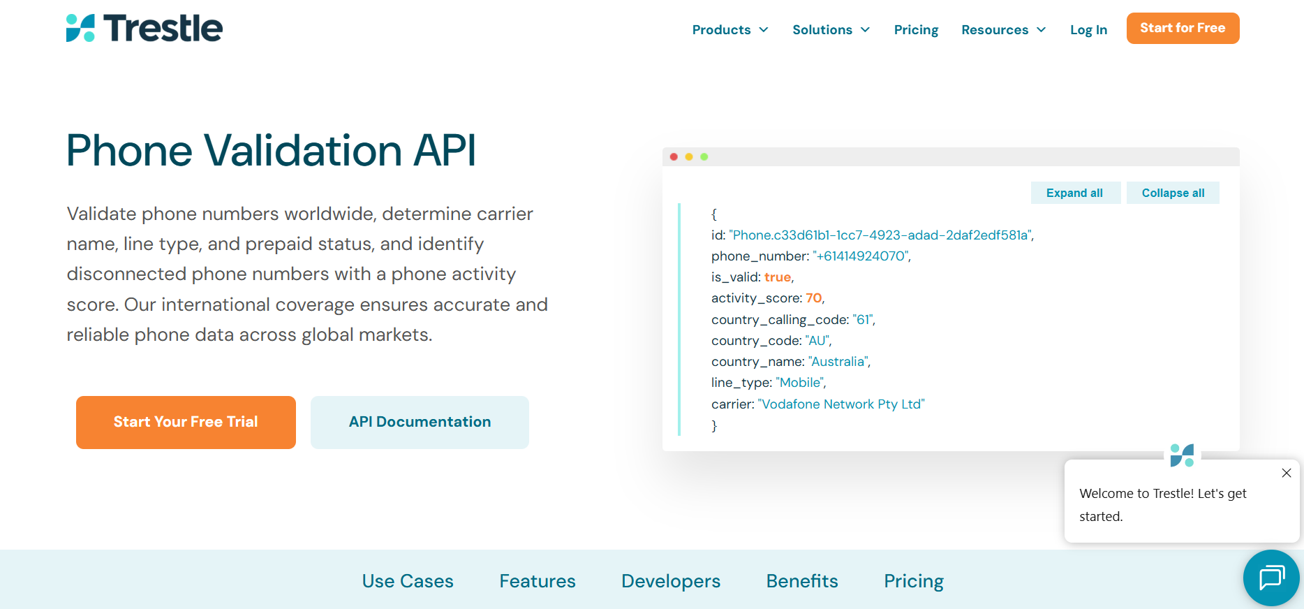Go to Log In

coord(1088,29)
